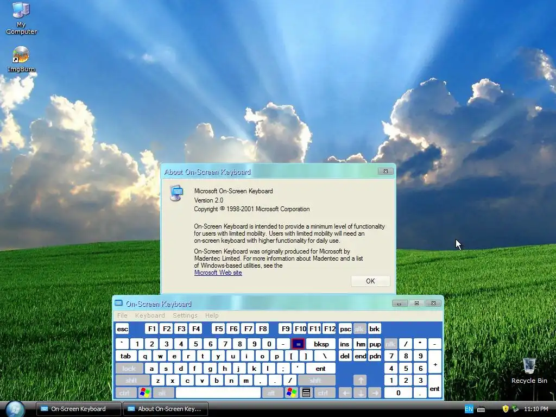
Task: Click OK in the About dialog
Action: coord(370,281)
